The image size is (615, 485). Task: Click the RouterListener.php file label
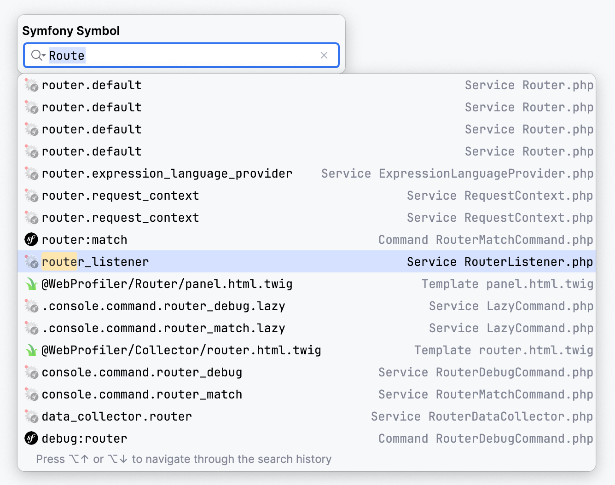click(x=528, y=261)
